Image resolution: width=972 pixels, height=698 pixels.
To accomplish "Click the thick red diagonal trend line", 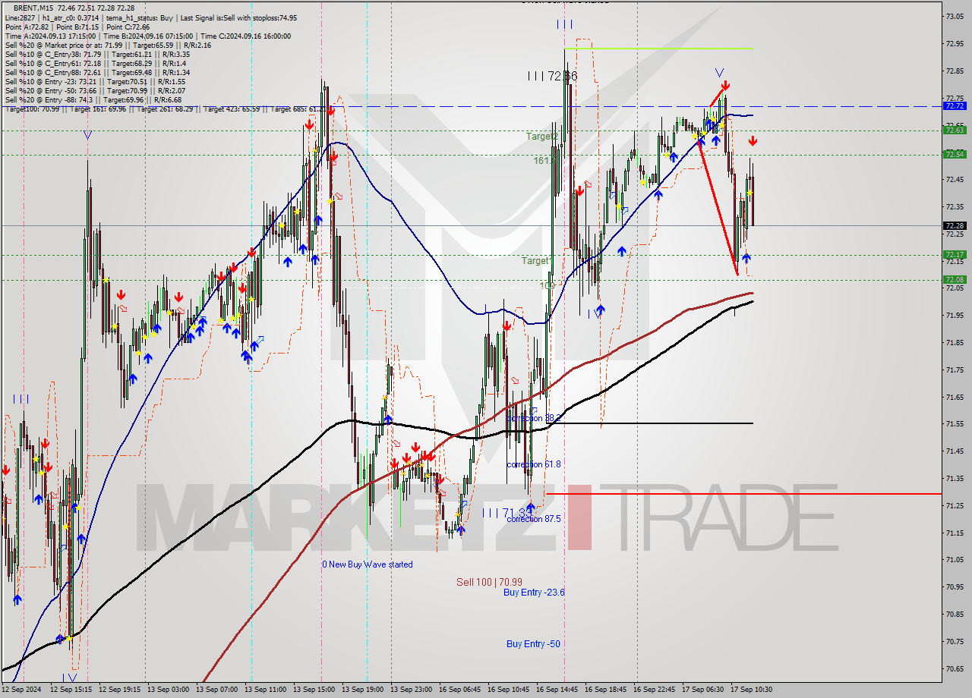I will click(x=718, y=206).
